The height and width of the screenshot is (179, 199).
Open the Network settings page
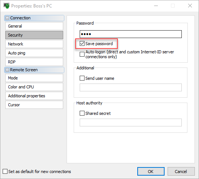pos(34,44)
